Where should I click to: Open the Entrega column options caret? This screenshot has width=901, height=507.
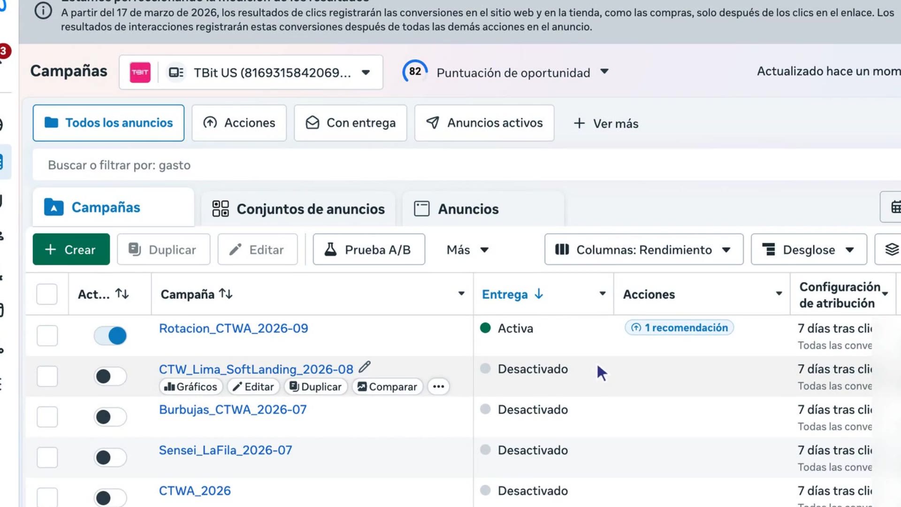603,293
